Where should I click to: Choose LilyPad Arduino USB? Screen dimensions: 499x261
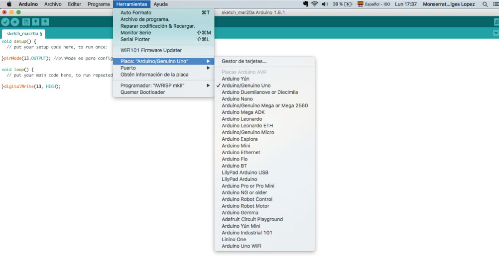(x=264, y=173)
